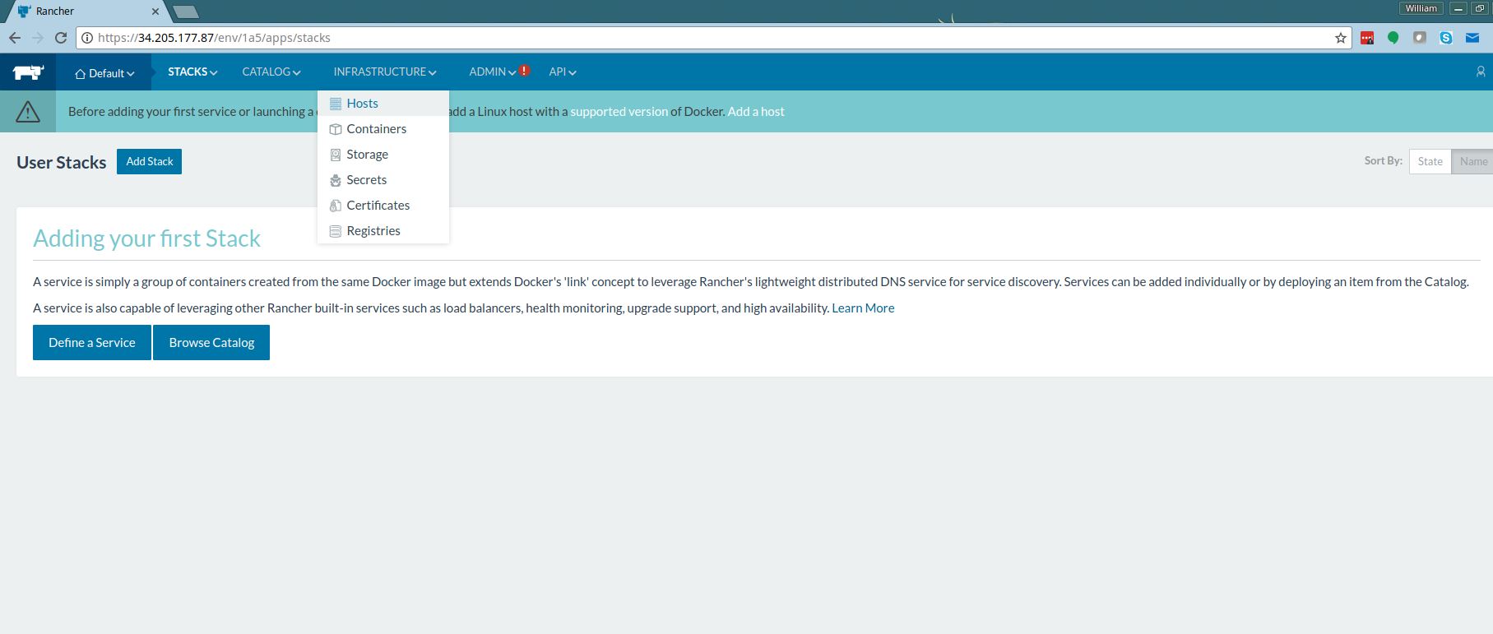
Task: Click the Containers cube icon
Action: pyautogui.click(x=335, y=129)
